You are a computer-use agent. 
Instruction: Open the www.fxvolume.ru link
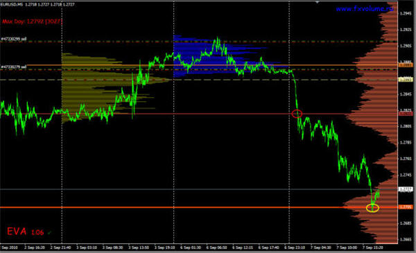point(365,9)
